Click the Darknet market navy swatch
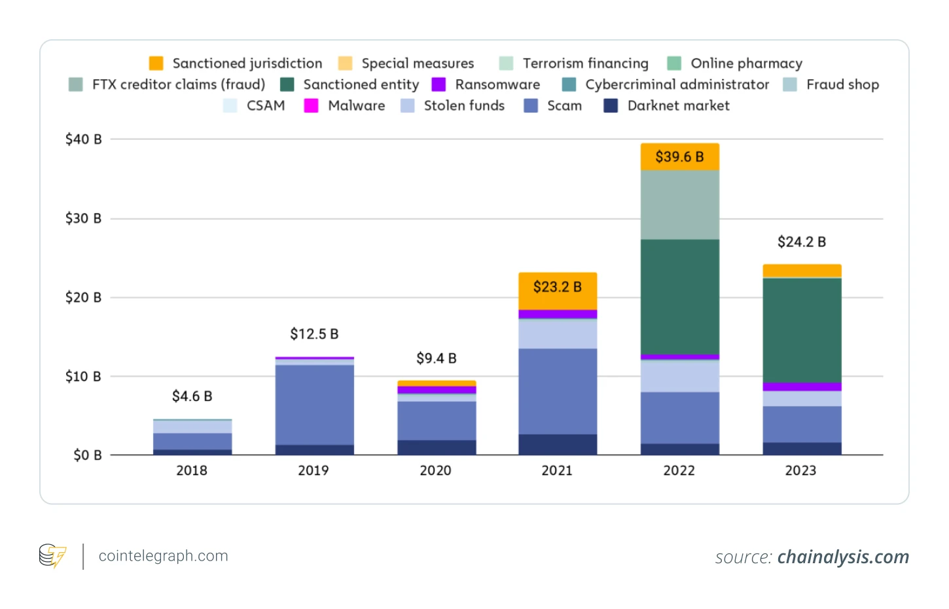 click(x=611, y=105)
